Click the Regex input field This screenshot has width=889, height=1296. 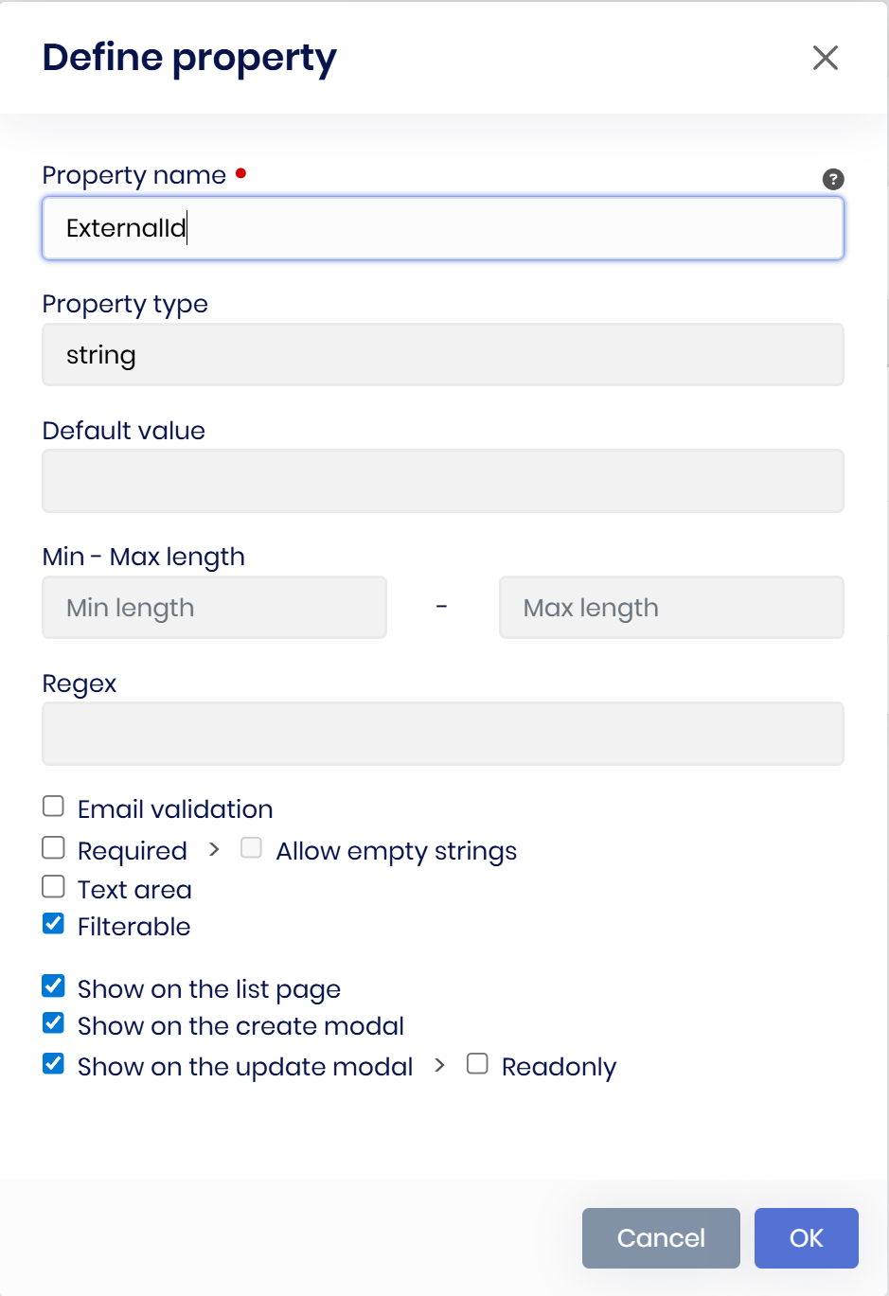pos(443,734)
